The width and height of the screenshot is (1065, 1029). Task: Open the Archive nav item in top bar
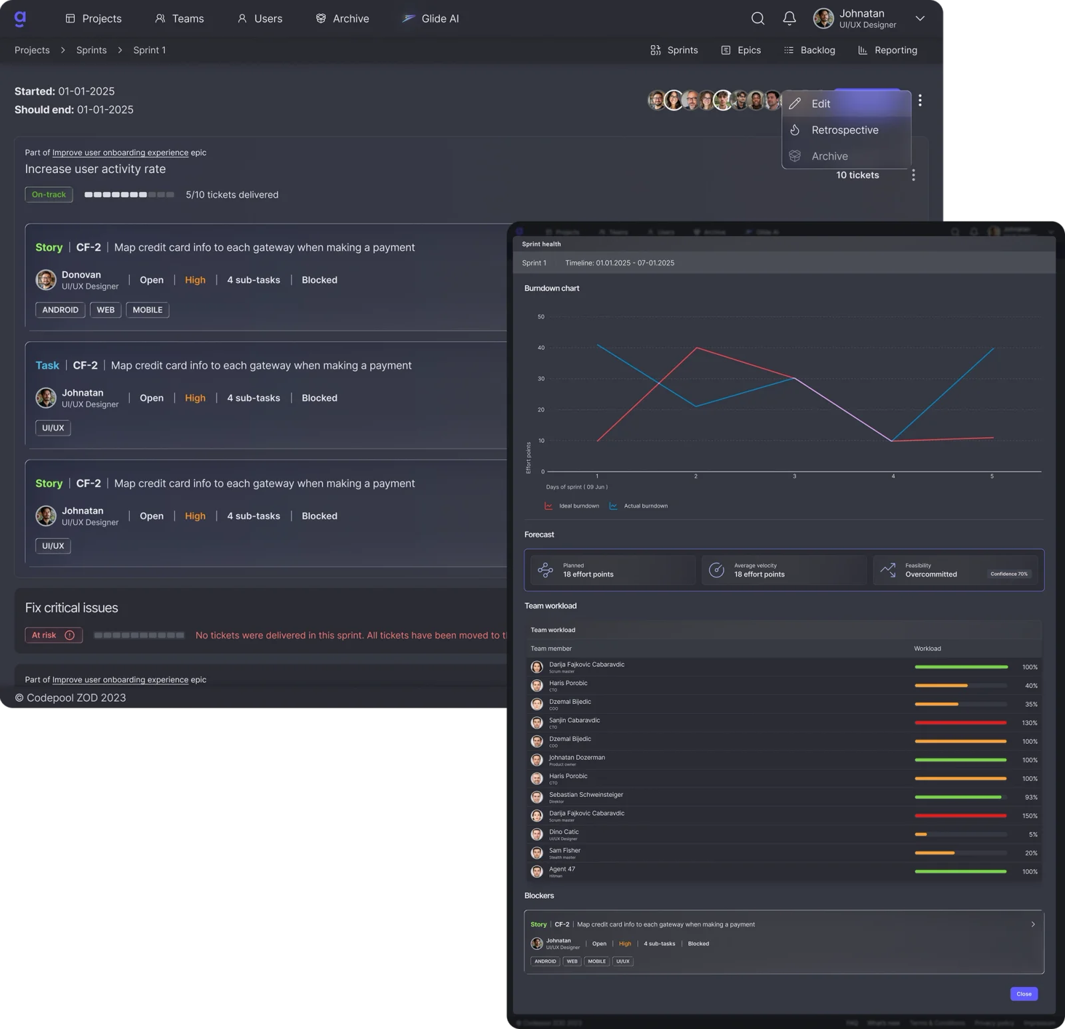(342, 19)
